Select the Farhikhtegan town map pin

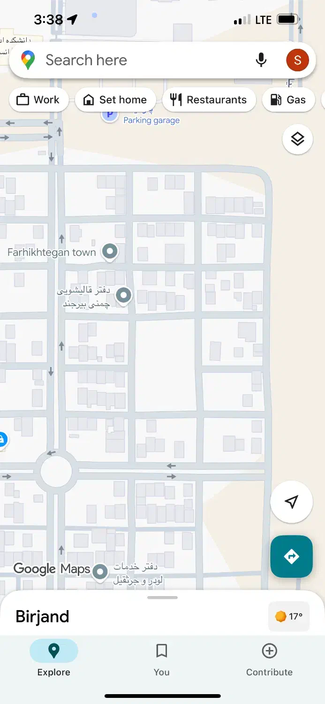pyautogui.click(x=110, y=252)
